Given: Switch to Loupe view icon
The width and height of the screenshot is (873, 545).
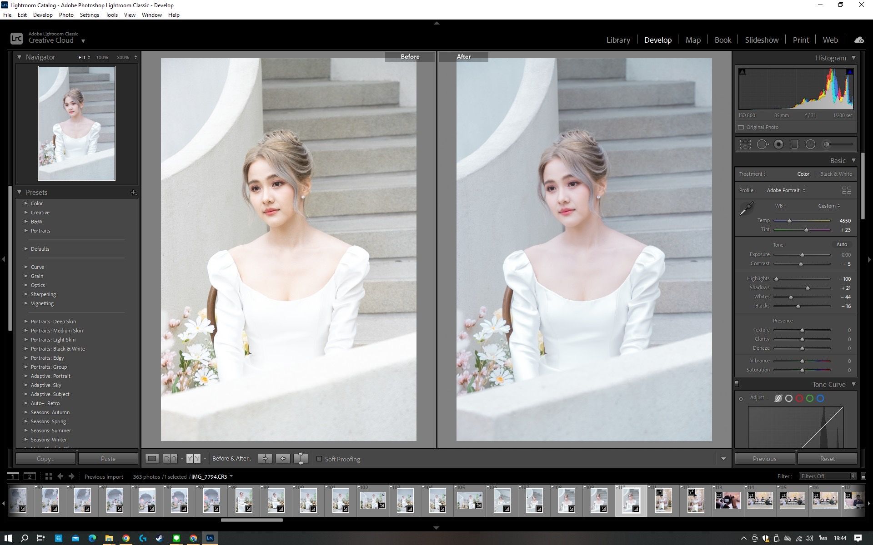Looking at the screenshot, I should (152, 459).
